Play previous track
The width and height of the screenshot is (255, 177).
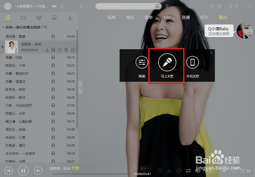click(8, 171)
